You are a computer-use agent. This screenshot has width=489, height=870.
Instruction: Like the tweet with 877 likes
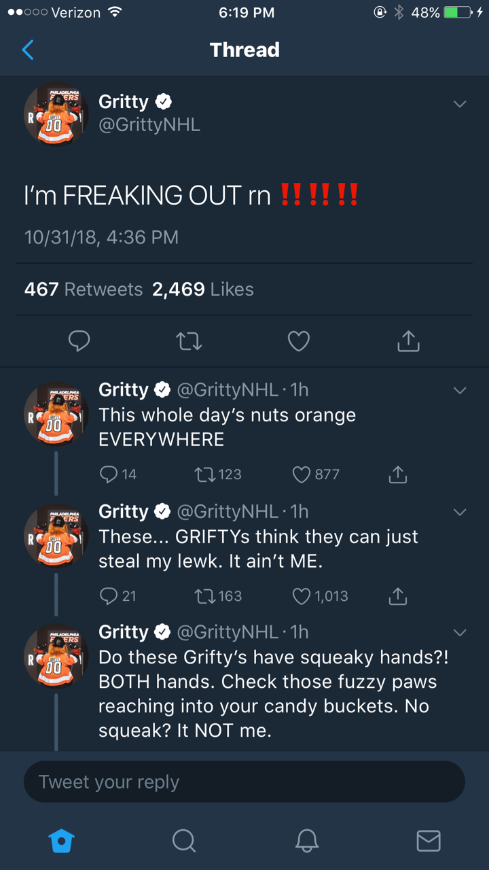(x=302, y=474)
